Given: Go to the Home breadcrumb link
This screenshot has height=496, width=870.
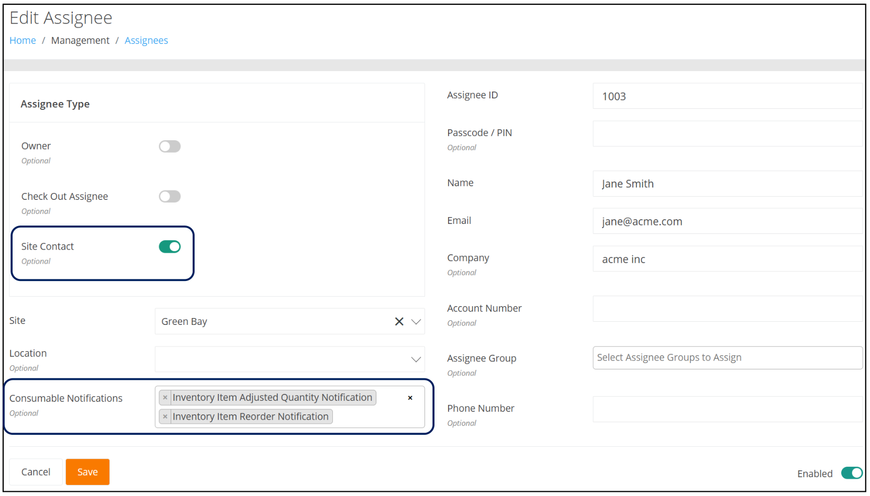Looking at the screenshot, I should (23, 40).
